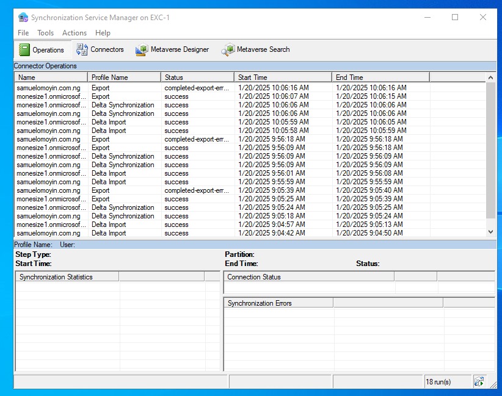
Task: Sort operations by the Name column header
Action: tap(51, 77)
